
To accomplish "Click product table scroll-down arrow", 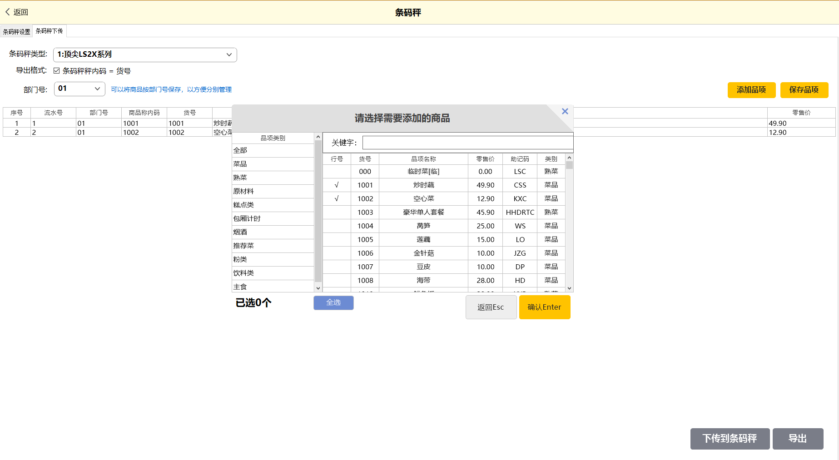I will click(x=569, y=288).
